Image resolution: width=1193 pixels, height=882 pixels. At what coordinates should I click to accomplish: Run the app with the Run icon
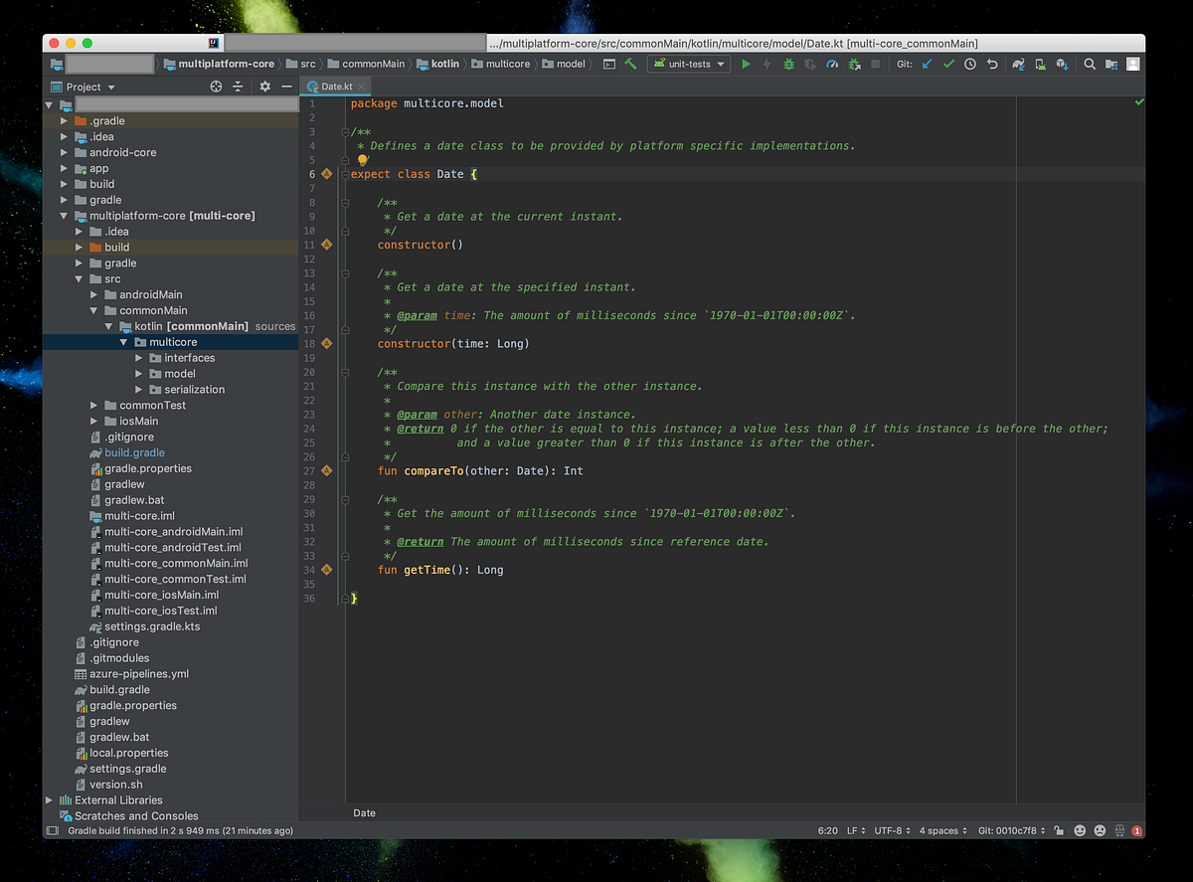[x=747, y=63]
